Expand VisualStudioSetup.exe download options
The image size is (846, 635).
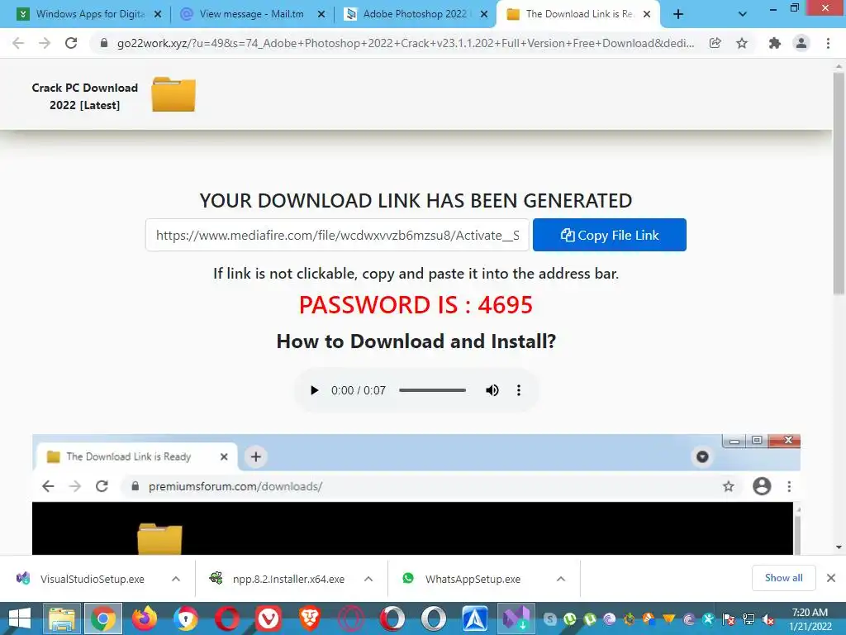click(176, 579)
